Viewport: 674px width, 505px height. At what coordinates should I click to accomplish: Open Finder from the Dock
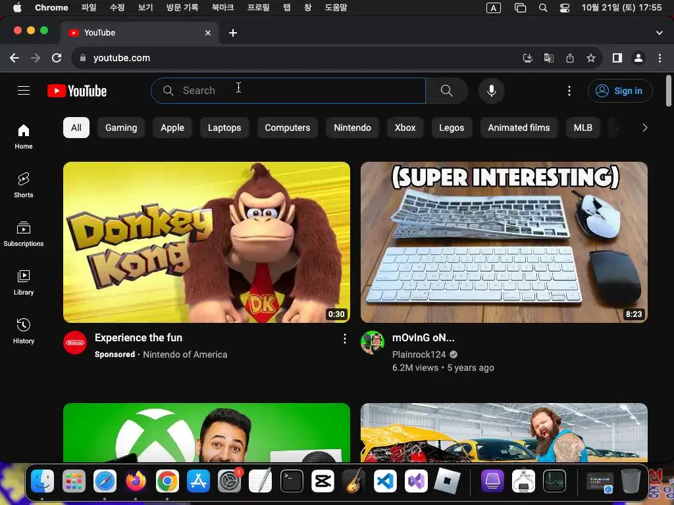(x=43, y=481)
